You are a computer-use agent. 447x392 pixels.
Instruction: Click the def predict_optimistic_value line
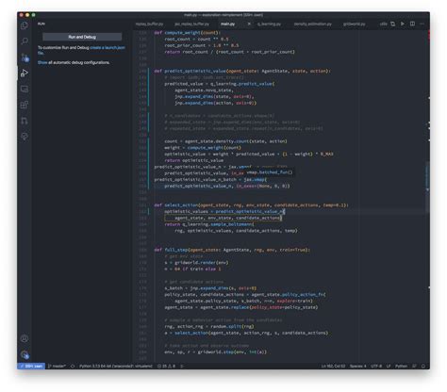[x=242, y=71]
